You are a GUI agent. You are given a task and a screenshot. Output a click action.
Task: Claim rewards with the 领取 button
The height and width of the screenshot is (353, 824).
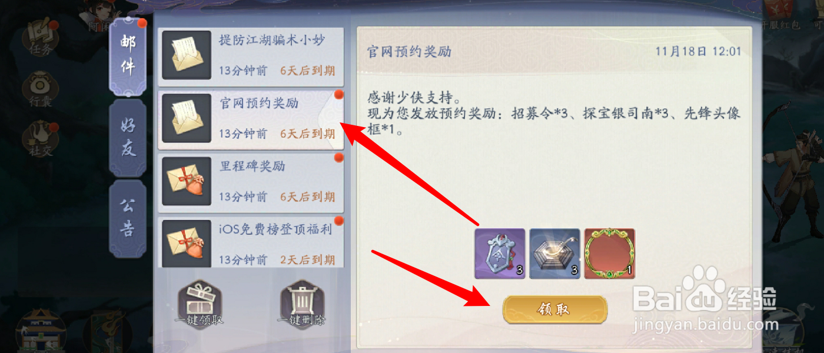coord(554,309)
